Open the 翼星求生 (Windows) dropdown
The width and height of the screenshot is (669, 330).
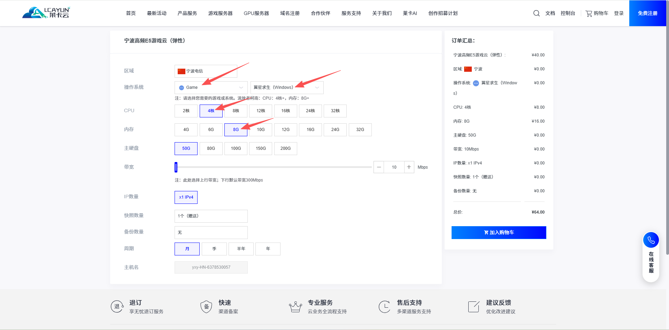coord(287,87)
